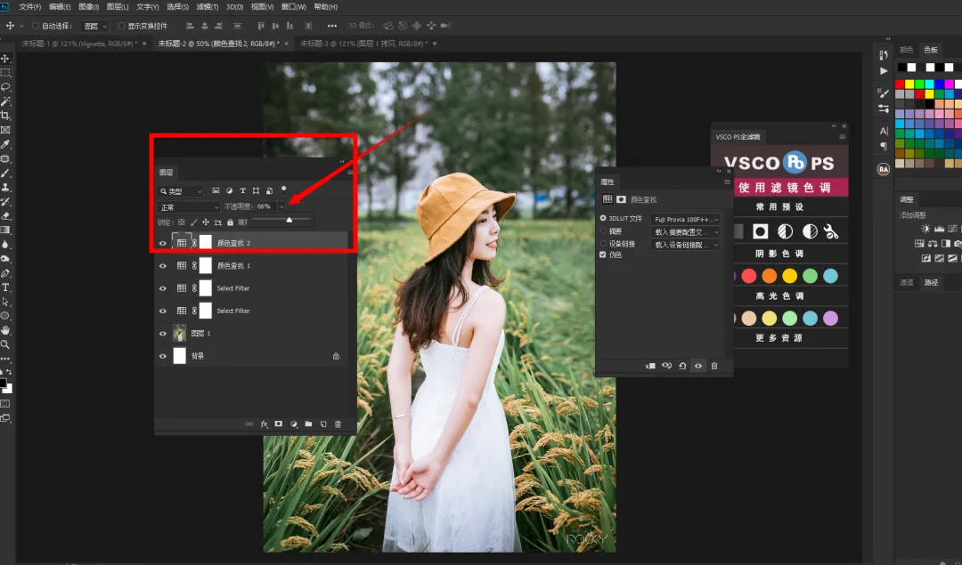
Task: Open the Fuji Provia 100F LUT dropdown
Action: (685, 219)
